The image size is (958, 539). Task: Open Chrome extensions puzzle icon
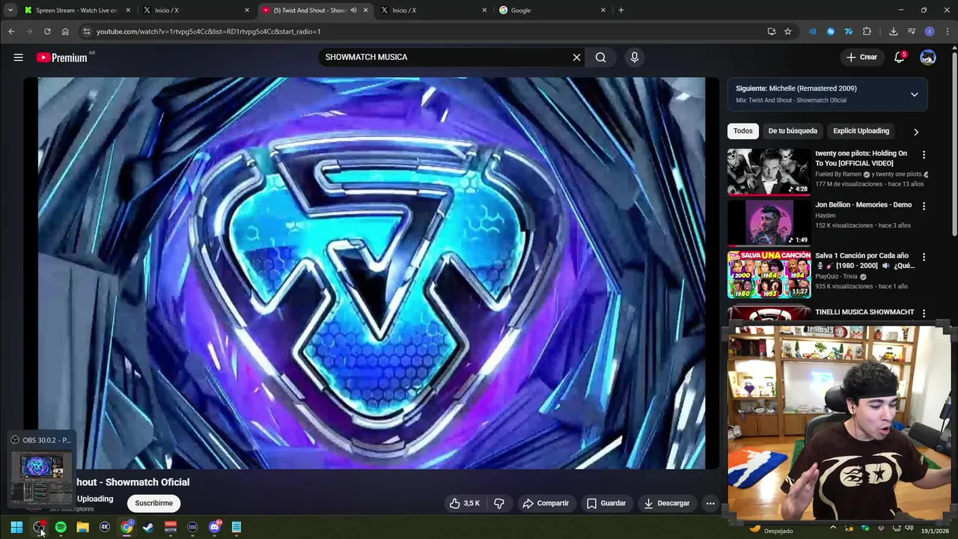pos(867,31)
